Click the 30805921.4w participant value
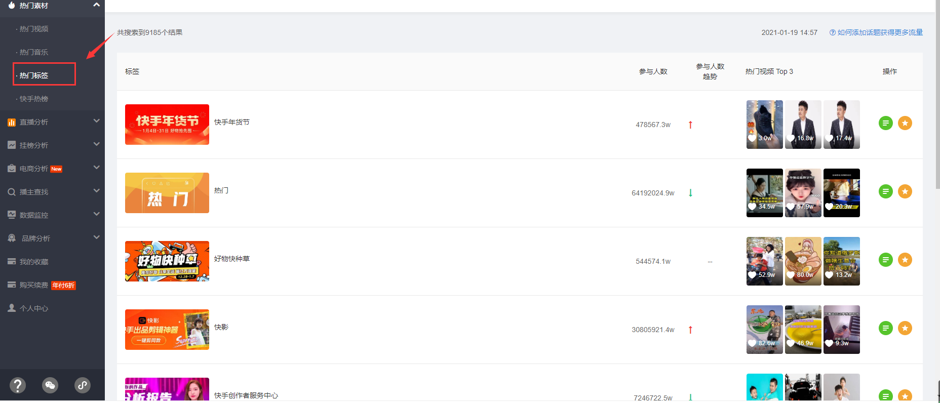The height and width of the screenshot is (403, 940). pos(653,330)
